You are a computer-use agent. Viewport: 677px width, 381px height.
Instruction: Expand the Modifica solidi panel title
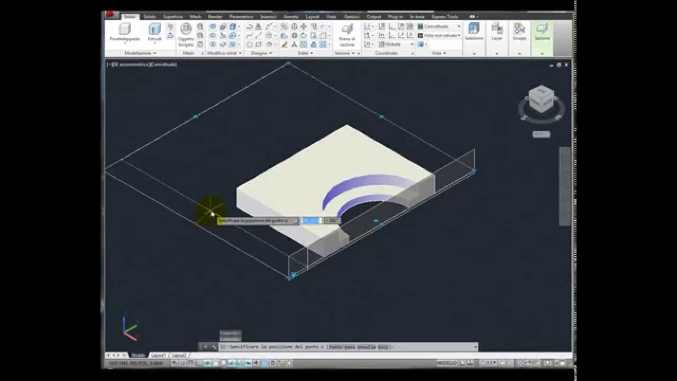pyautogui.click(x=224, y=53)
